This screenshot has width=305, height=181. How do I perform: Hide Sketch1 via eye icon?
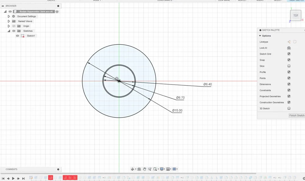(x=17, y=36)
